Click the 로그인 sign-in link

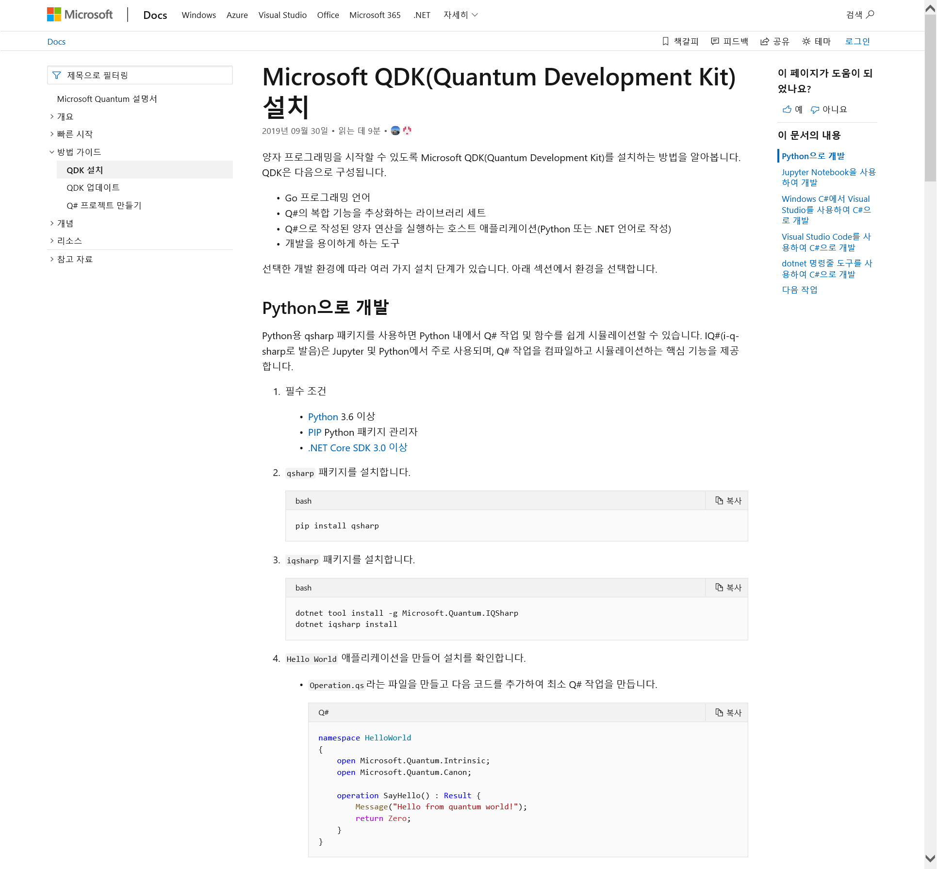point(857,41)
